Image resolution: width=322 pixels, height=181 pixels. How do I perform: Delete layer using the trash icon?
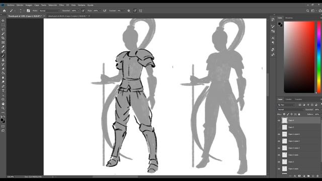[317, 176]
